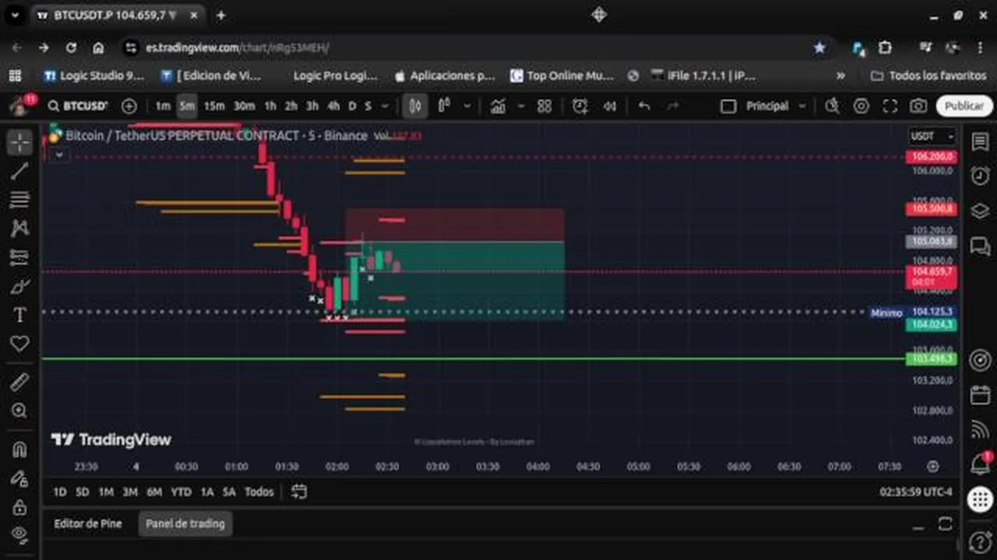This screenshot has height=560, width=997.
Task: Open the go to date calendar
Action: [x=299, y=492]
